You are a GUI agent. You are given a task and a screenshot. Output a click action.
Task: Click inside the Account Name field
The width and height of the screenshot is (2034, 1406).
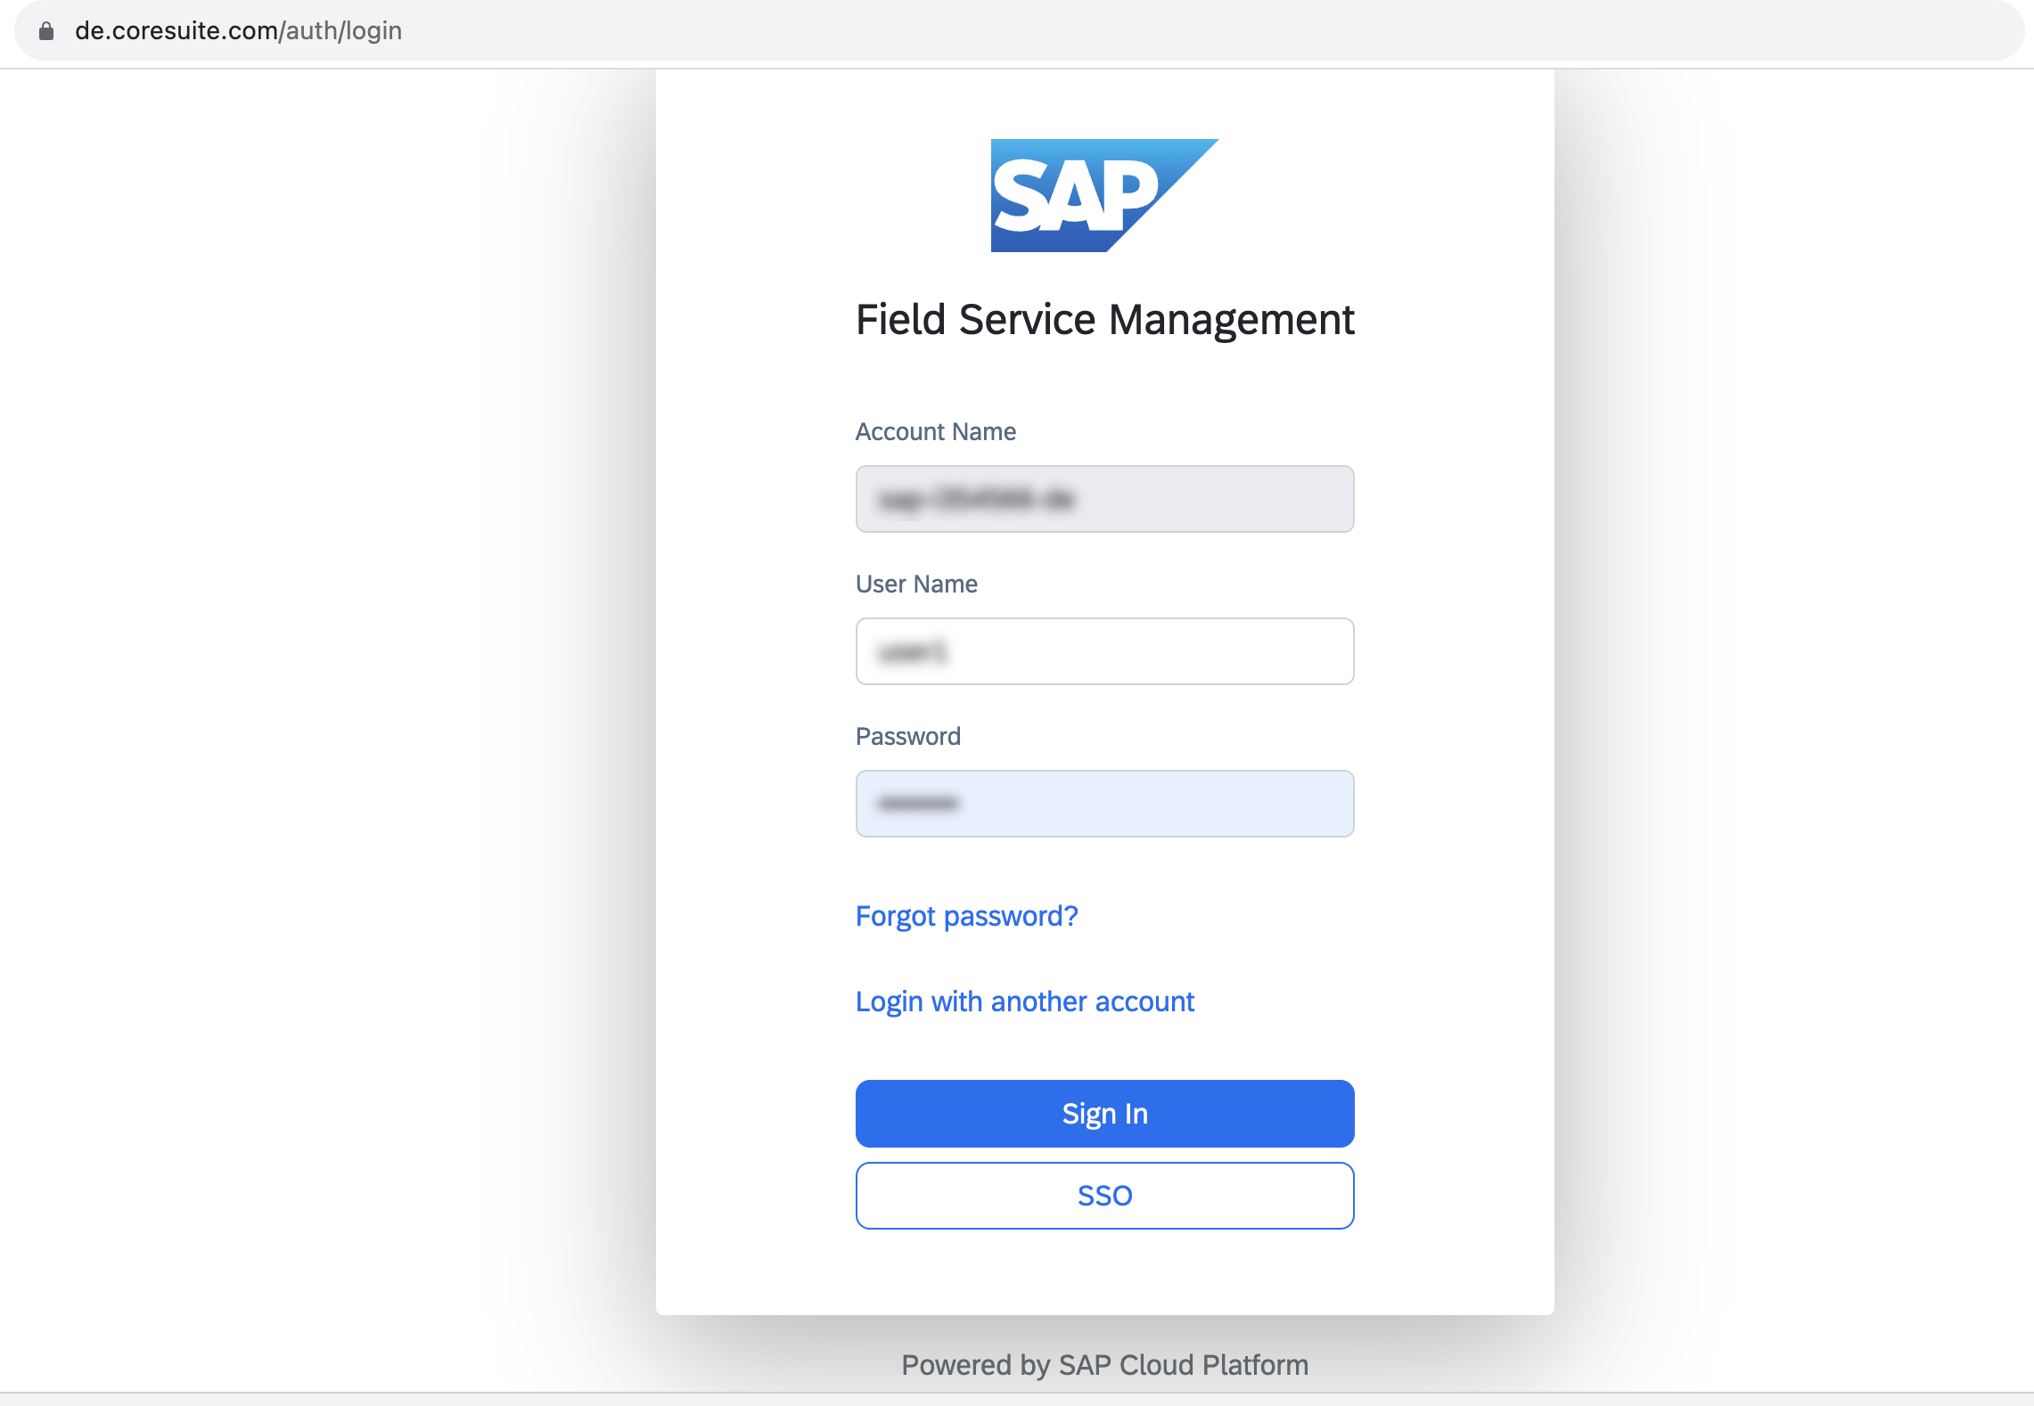(x=1104, y=499)
